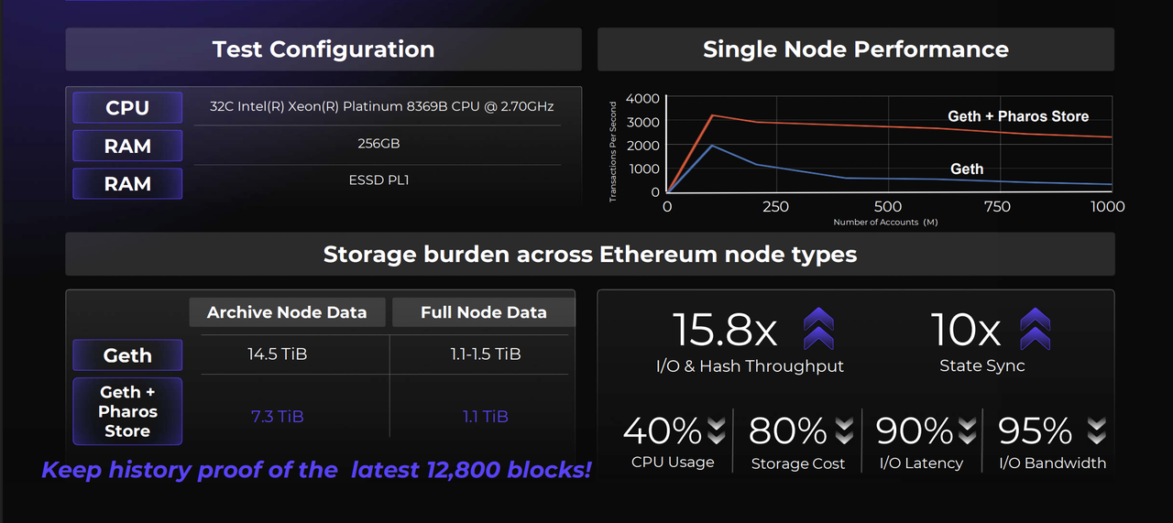The width and height of the screenshot is (1173, 523).
Task: Click the Storage burden across Ethereum header
Action: [590, 254]
